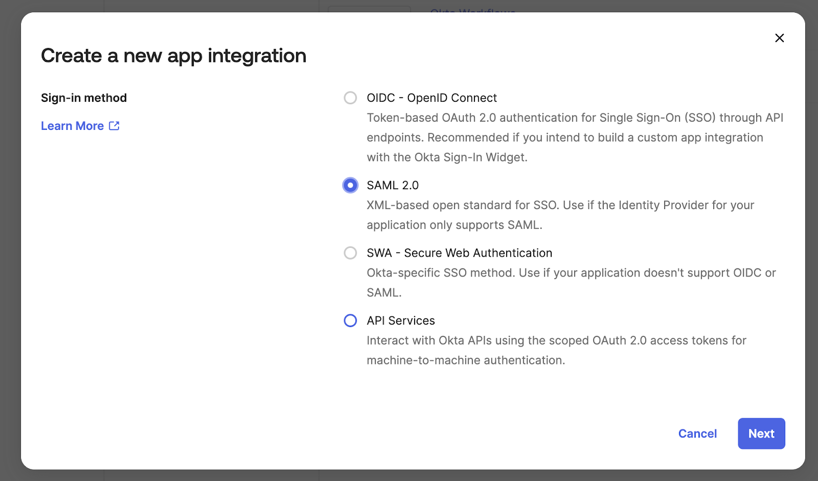This screenshot has height=481, width=818.
Task: Choose the SWA radio button
Action: (350, 253)
